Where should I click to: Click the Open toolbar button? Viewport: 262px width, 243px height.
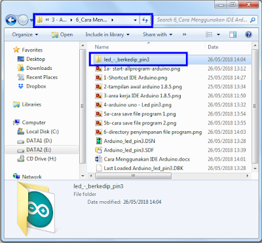pyautogui.click(x=62, y=35)
